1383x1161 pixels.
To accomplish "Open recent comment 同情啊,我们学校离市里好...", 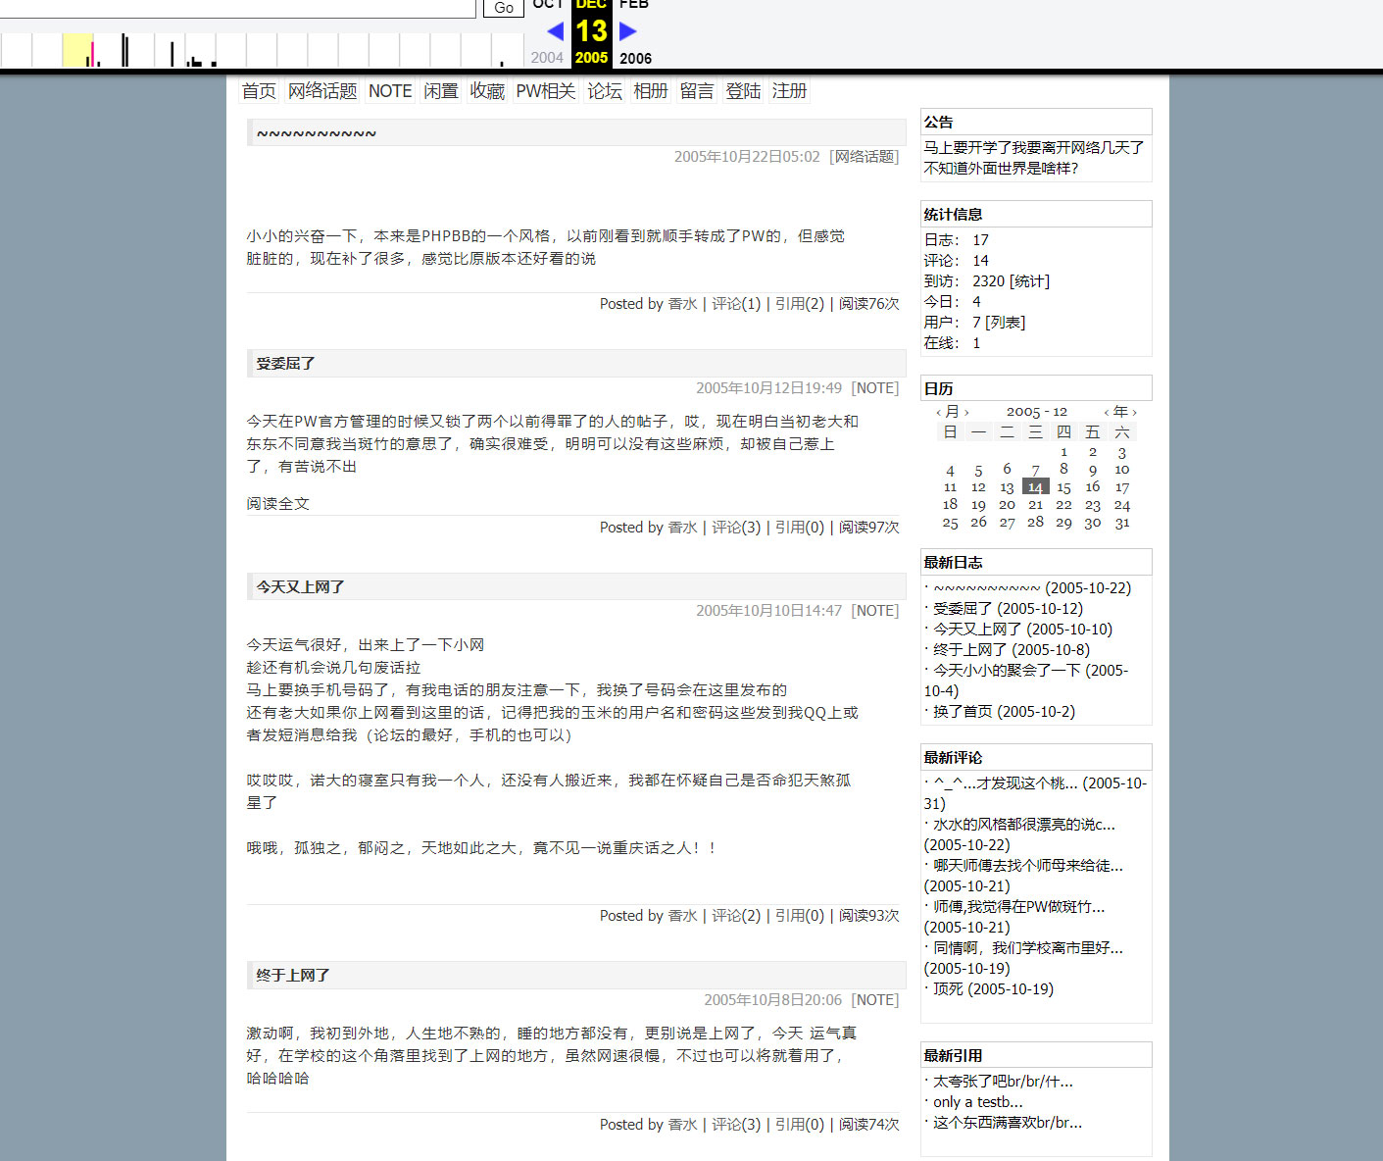I will (1024, 958).
